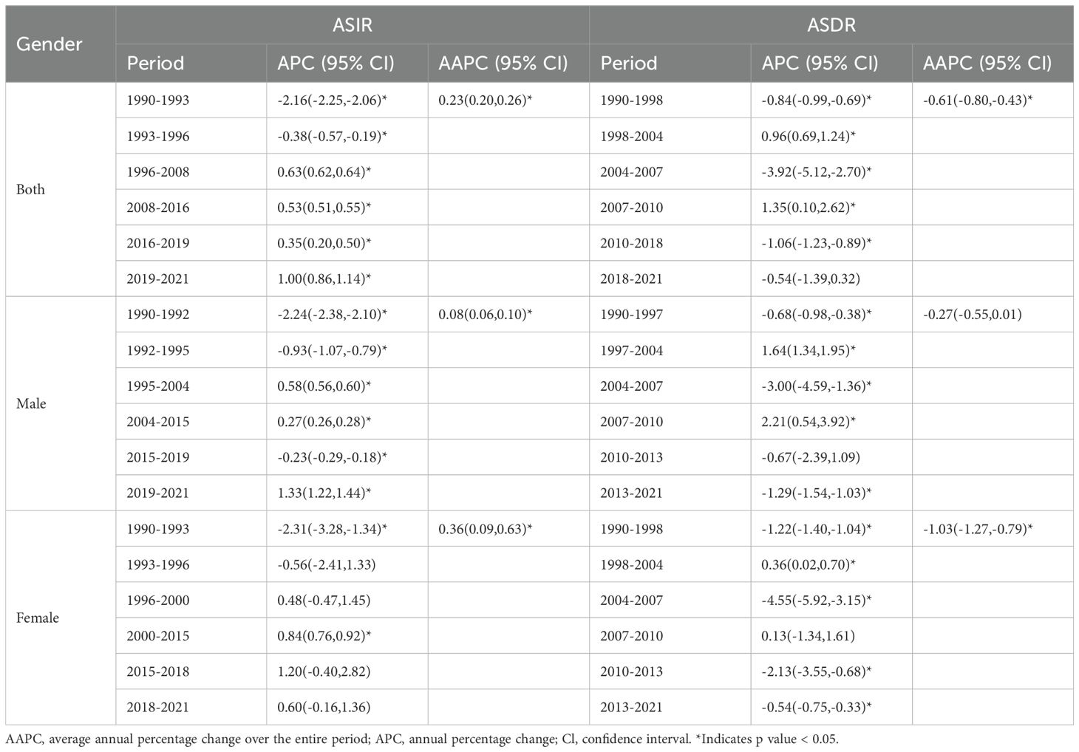The width and height of the screenshot is (1079, 752).
Task: Select the ASDR group header
Action: click(x=831, y=25)
